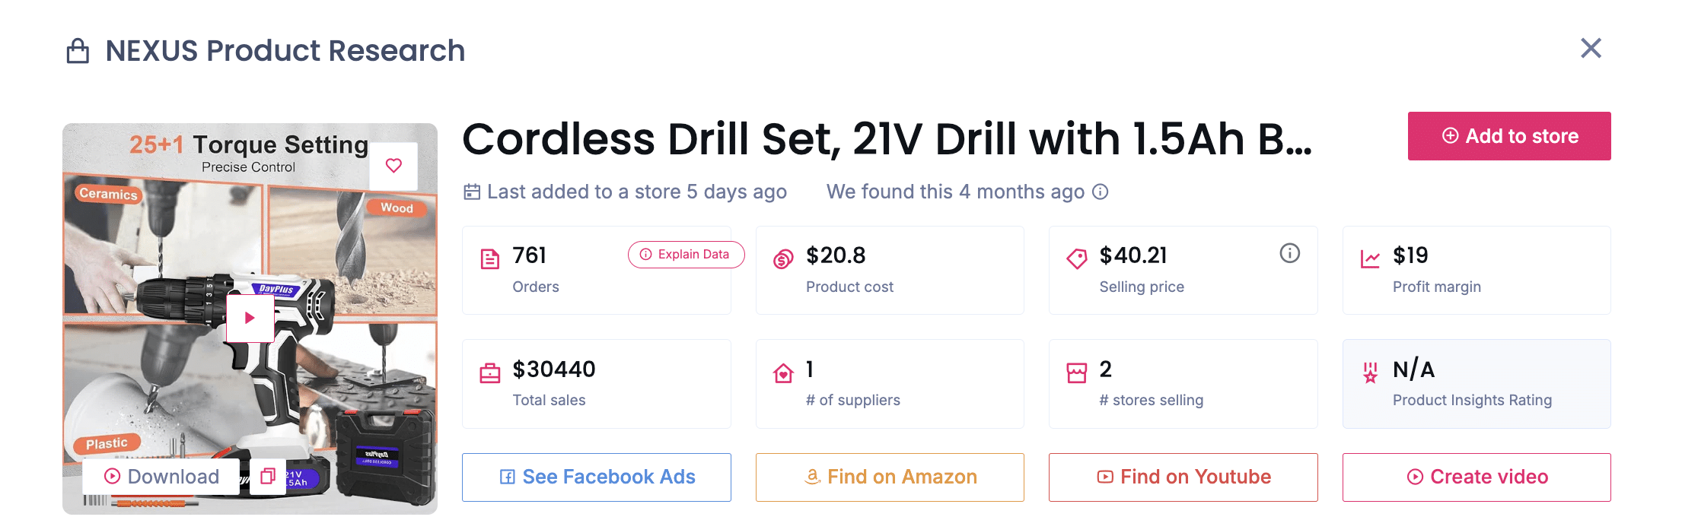The image size is (1682, 520).
Task: Open See Facebook Ads
Action: tap(596, 477)
